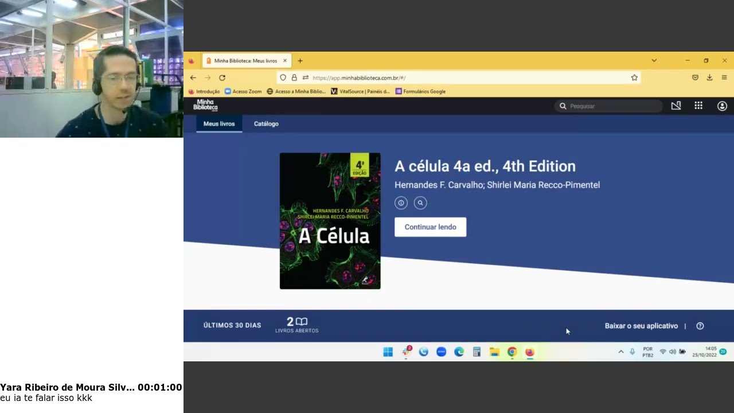The image size is (734, 413).
Task: Open the browser downloads panel
Action: click(709, 77)
